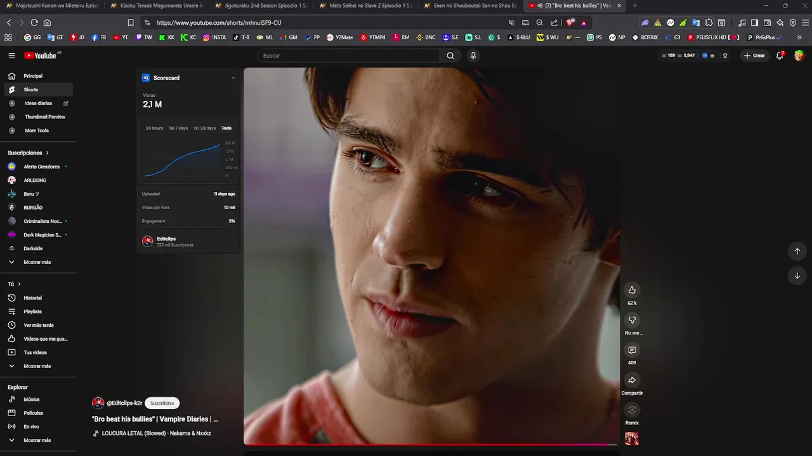Open Principal in the sidebar
The width and height of the screenshot is (812, 456).
tap(37, 76)
